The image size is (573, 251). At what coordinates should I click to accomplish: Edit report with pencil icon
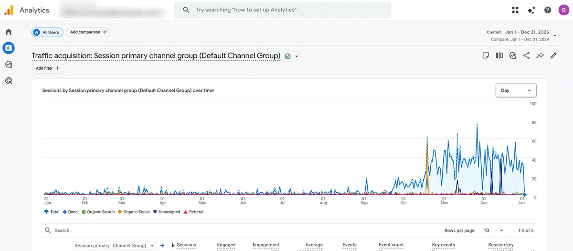coord(553,55)
